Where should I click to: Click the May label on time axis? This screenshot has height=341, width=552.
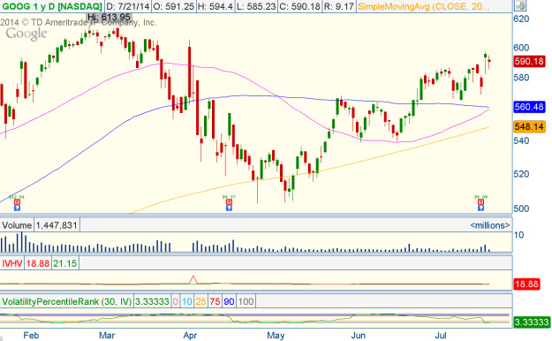click(276, 336)
